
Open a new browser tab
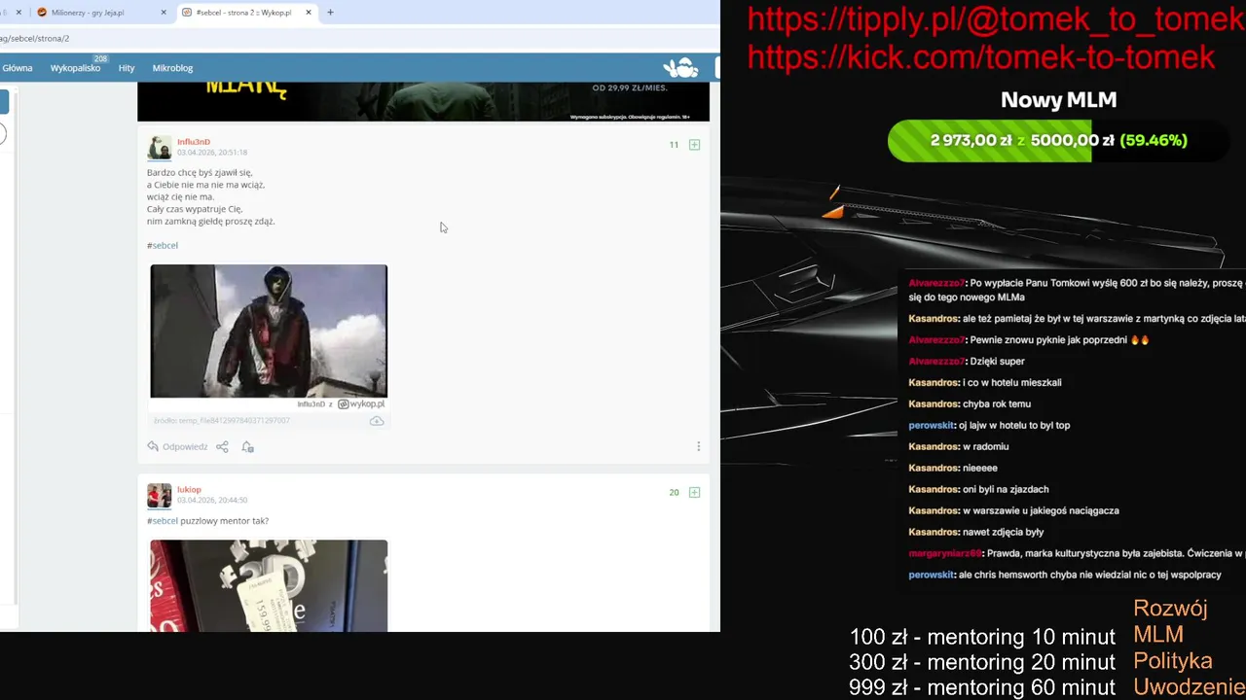(x=330, y=13)
